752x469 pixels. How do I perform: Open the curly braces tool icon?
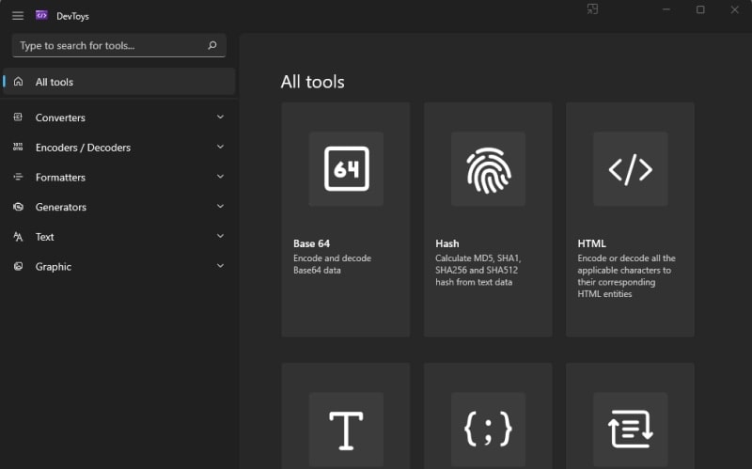coord(488,430)
